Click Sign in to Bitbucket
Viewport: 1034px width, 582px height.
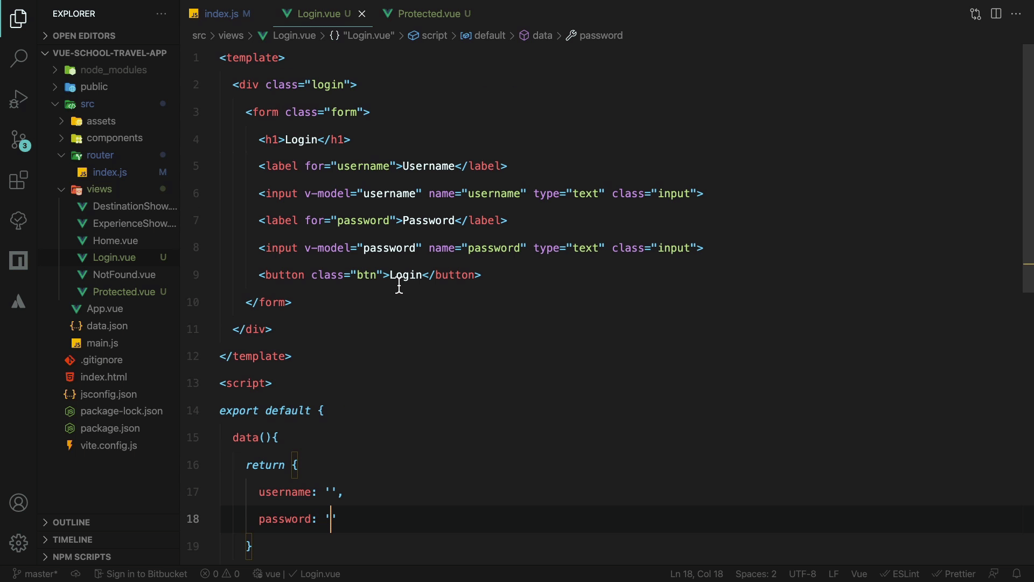(141, 574)
